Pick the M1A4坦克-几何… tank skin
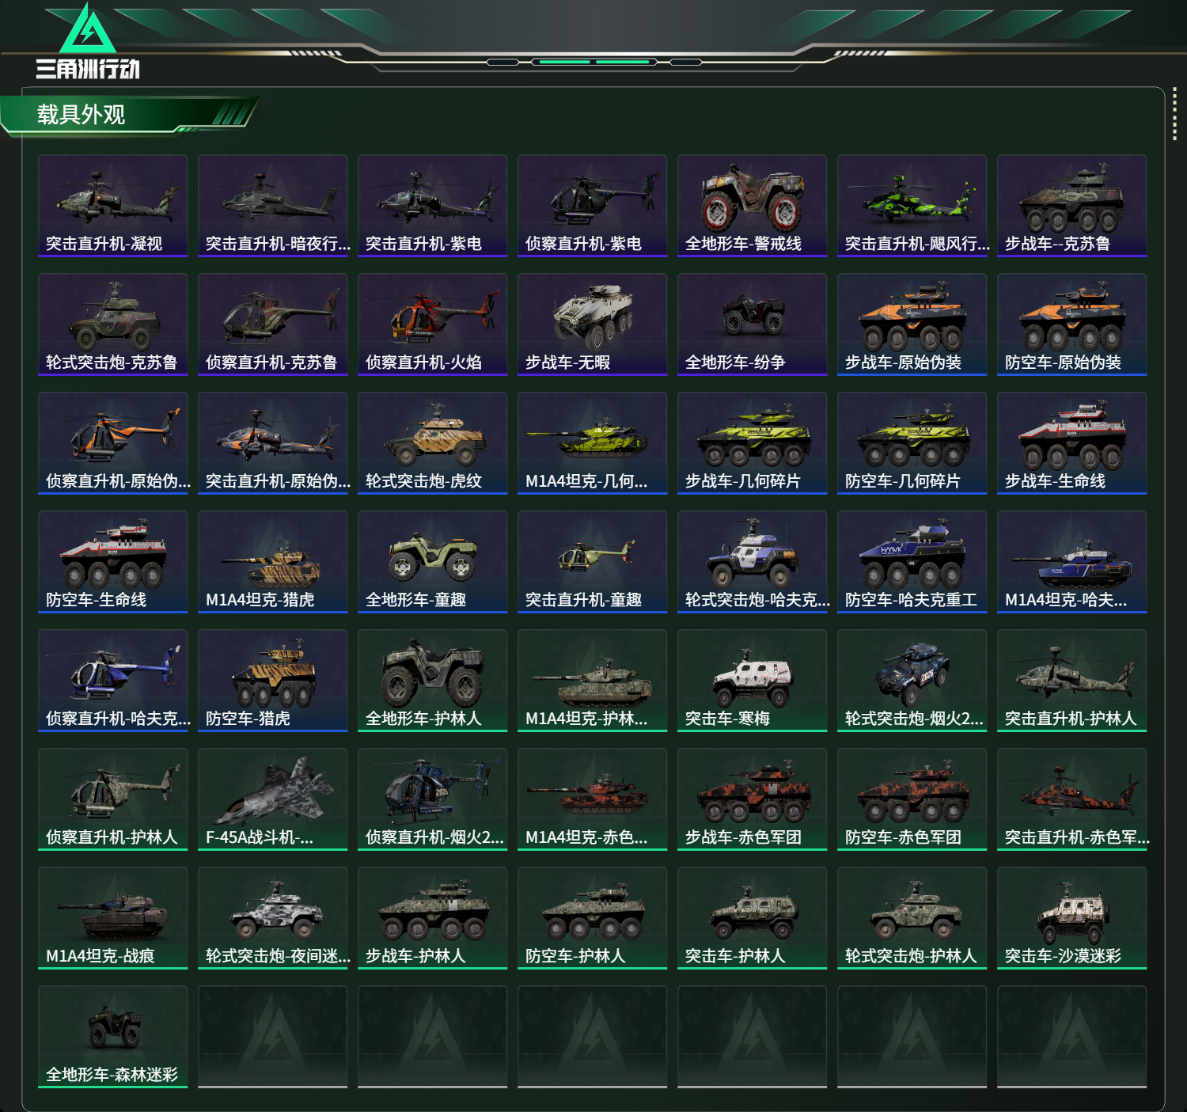This screenshot has height=1112, width=1187. point(593,443)
